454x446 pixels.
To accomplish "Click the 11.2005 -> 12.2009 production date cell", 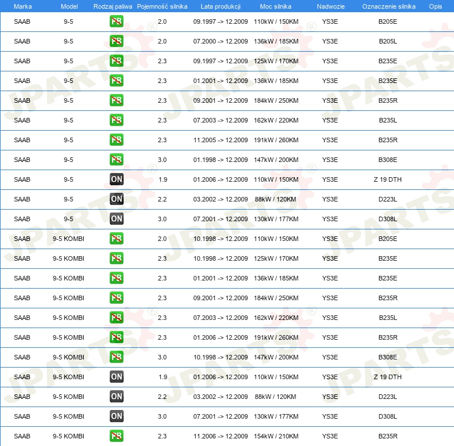I will 221,140.
